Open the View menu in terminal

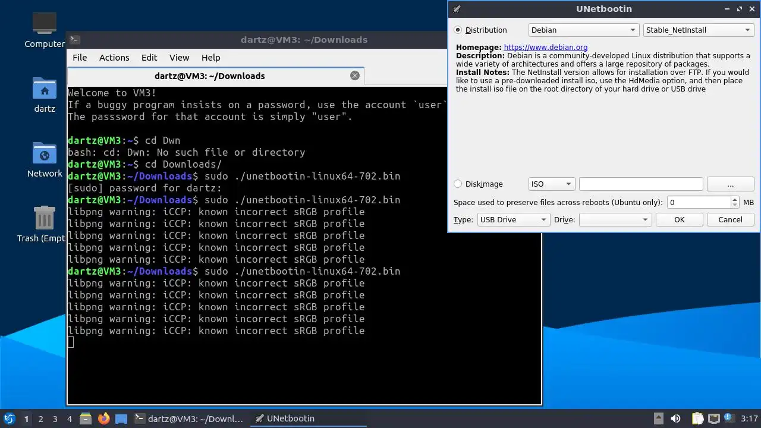pos(179,58)
